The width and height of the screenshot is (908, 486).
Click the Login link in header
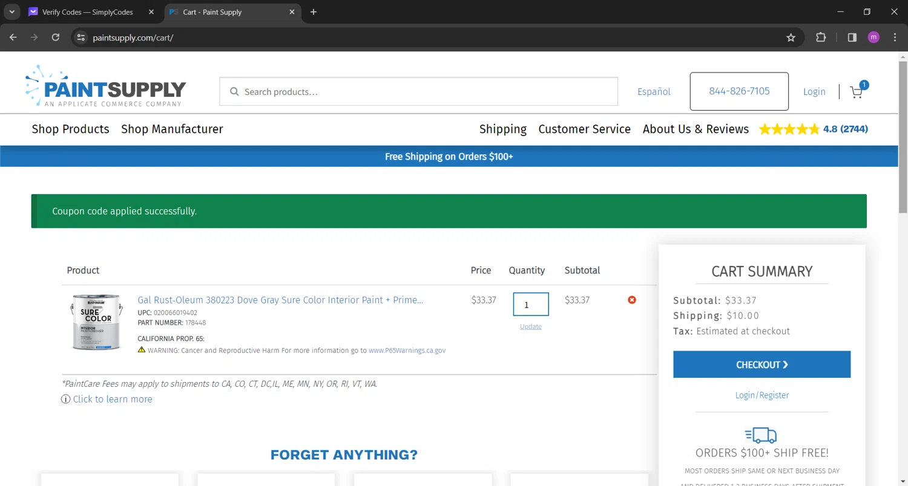814,92
